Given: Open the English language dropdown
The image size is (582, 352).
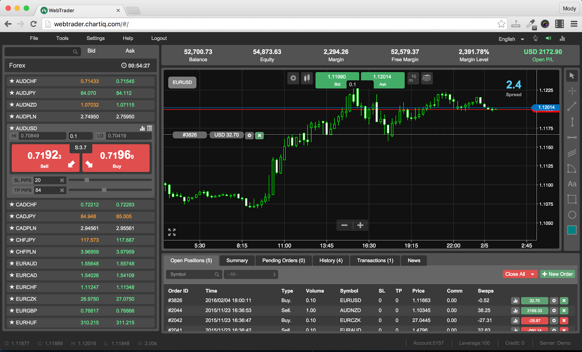Looking at the screenshot, I should (511, 39).
